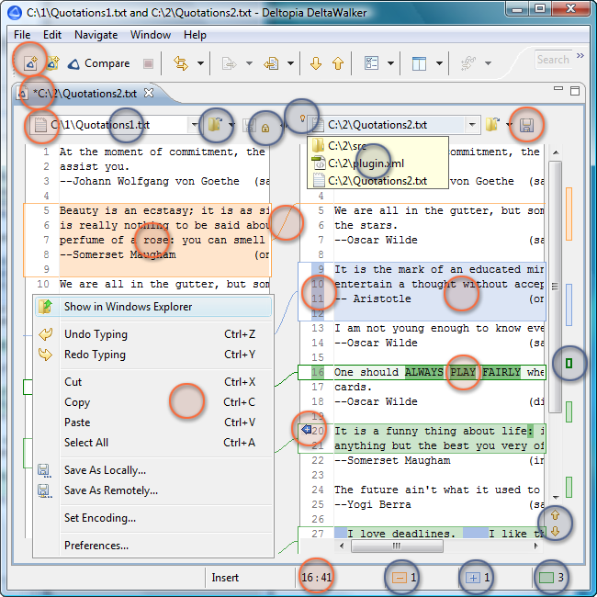Go to next difference down arrow
Image resolution: width=597 pixels, height=597 pixels.
click(x=316, y=63)
